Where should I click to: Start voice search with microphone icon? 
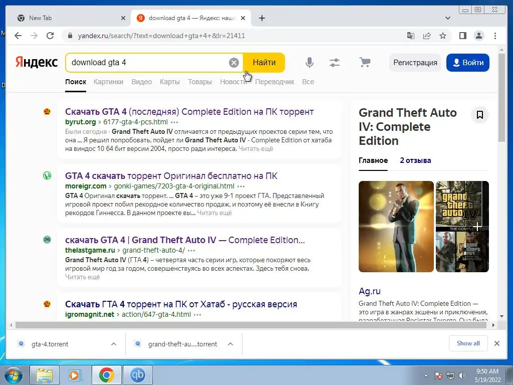[309, 63]
